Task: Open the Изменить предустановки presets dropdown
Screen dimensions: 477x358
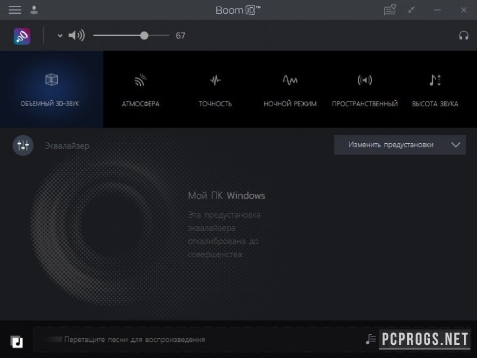Action: coord(399,145)
